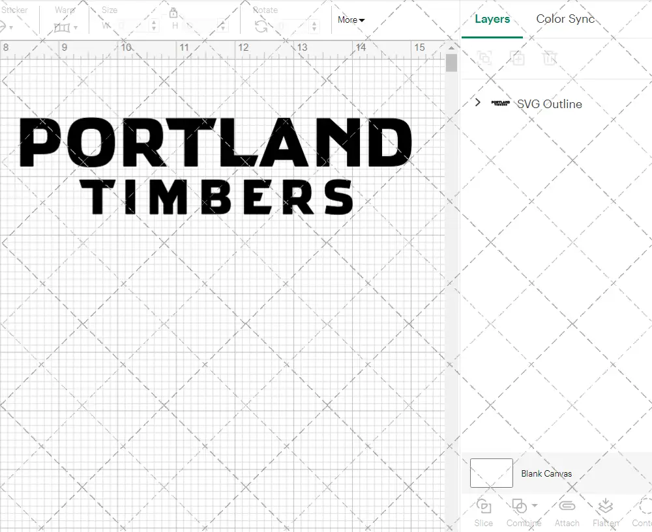Click the Warp tool icon
This screenshot has width=652, height=532.
tap(62, 27)
